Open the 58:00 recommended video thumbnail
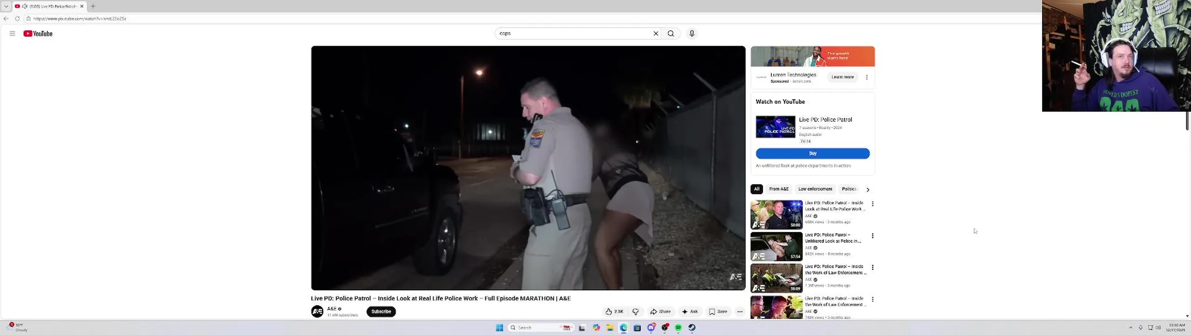Viewport: 1191px width, 335px height. 776,215
